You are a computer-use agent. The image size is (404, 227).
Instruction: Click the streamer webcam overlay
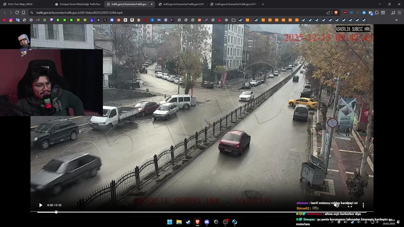51,83
